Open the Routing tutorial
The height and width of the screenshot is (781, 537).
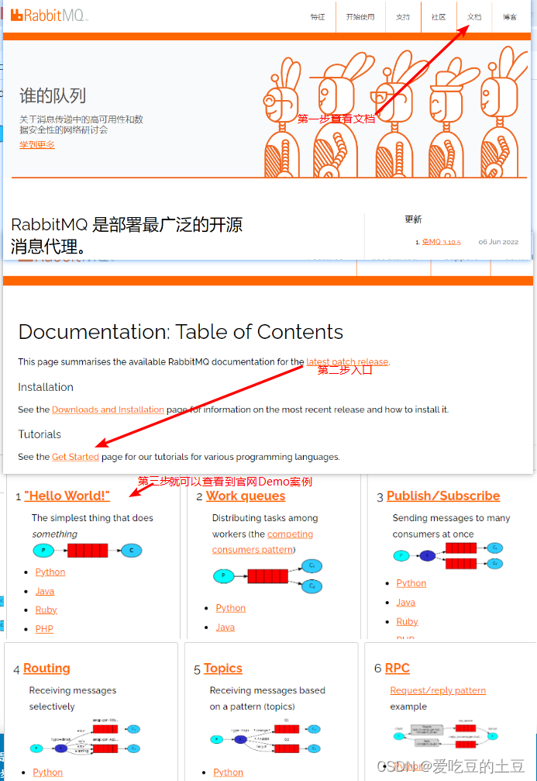46,668
